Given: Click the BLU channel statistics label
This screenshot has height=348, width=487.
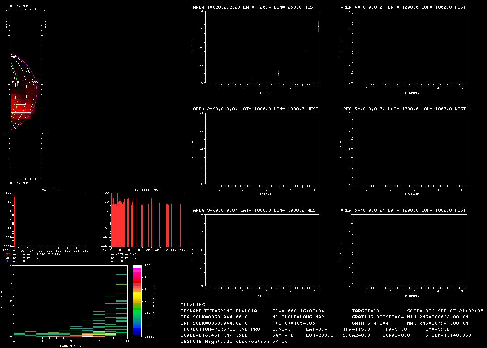Looking at the screenshot, I should [x=8, y=261].
